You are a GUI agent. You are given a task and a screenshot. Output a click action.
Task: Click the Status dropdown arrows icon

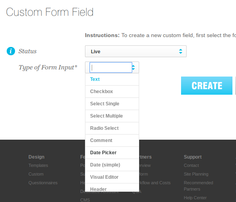pyautogui.click(x=181, y=51)
